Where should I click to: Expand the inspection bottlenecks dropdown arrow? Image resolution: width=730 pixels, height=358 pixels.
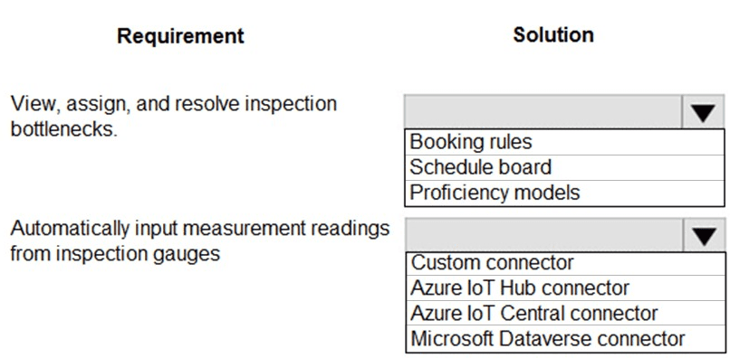(x=703, y=112)
